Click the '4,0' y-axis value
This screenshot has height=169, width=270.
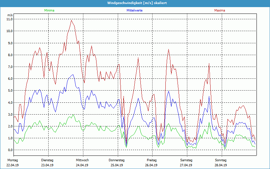tap(10, 103)
